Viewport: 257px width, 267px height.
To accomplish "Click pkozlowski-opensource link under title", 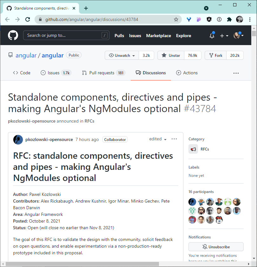I will pos(32,121).
